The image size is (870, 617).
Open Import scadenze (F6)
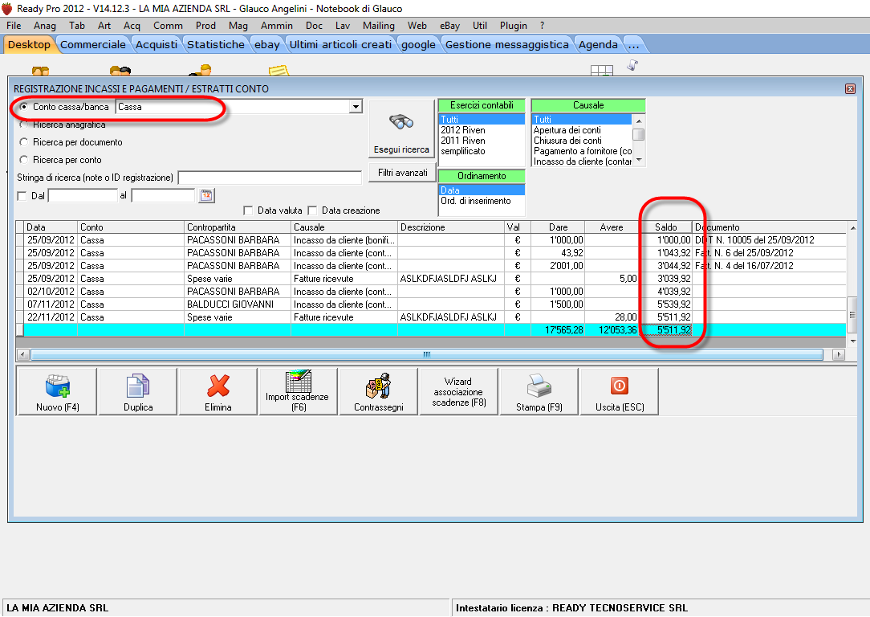(x=298, y=391)
